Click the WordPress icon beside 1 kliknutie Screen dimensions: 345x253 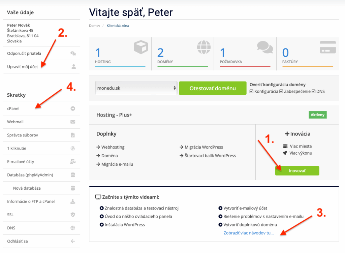pos(73,148)
